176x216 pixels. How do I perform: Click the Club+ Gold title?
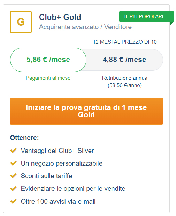[60, 17]
